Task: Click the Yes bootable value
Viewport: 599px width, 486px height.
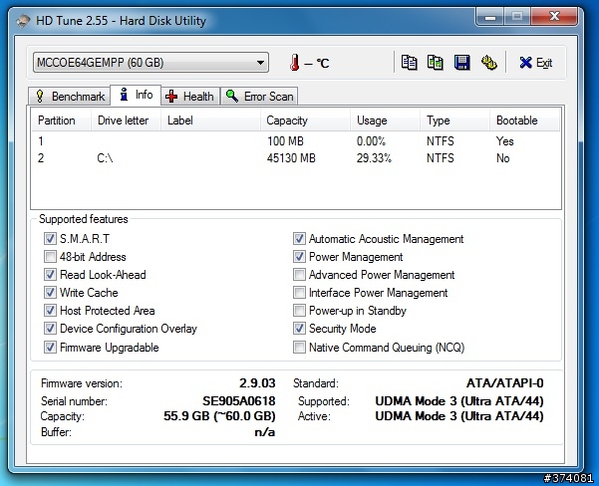Action: click(x=504, y=141)
